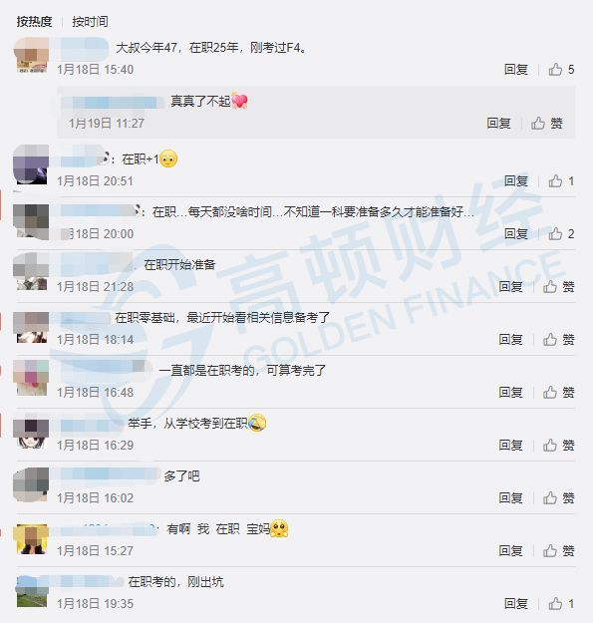Like the 在职+1 comment

coord(561,181)
